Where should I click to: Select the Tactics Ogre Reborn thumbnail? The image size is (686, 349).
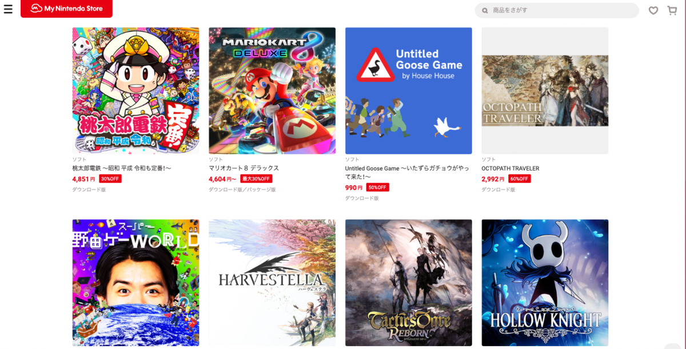coord(408,283)
